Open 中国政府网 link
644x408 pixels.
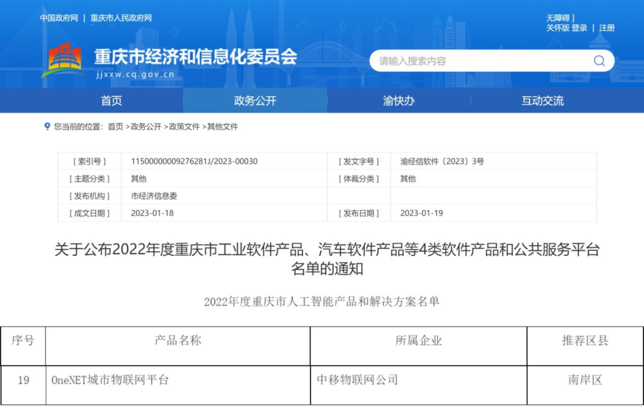tap(59, 18)
